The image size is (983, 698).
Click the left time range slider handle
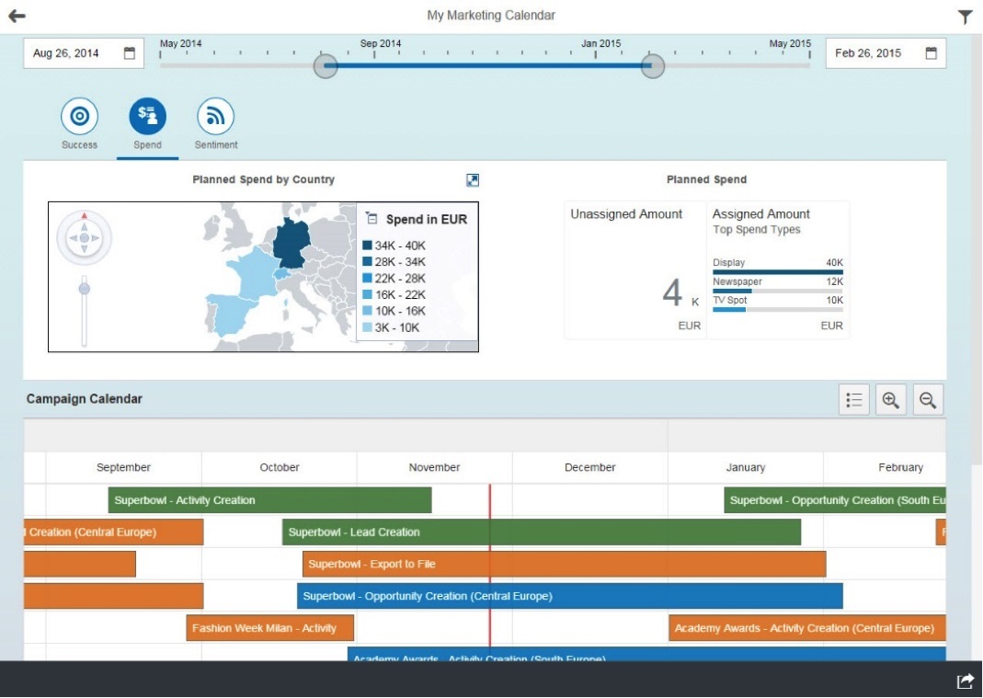(326, 66)
